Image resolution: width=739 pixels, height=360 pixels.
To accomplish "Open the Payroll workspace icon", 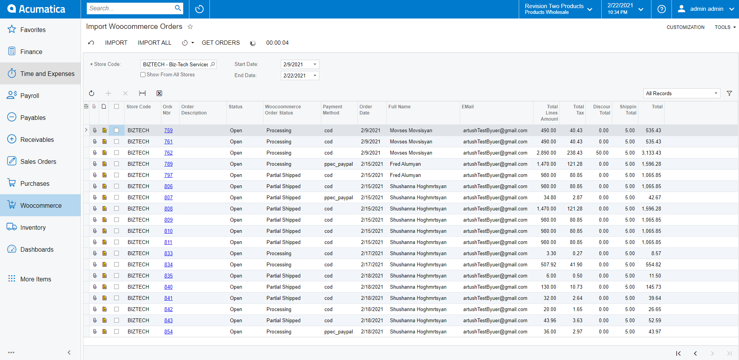I will tap(12, 95).
